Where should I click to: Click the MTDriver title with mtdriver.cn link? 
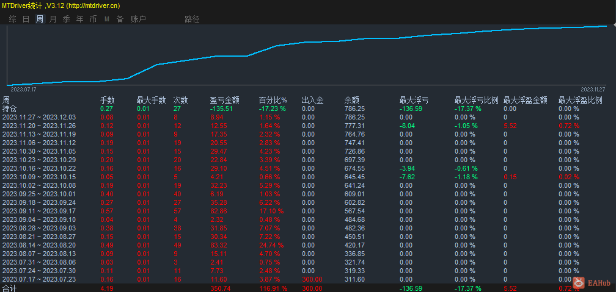click(x=61, y=6)
